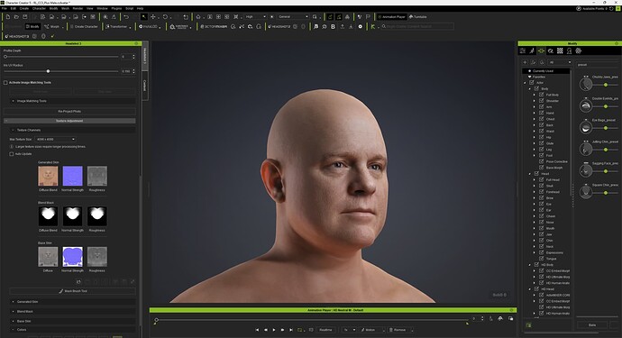Open the Attribute sliders tab in Modify panel
The image size is (622, 338).
tap(523, 50)
